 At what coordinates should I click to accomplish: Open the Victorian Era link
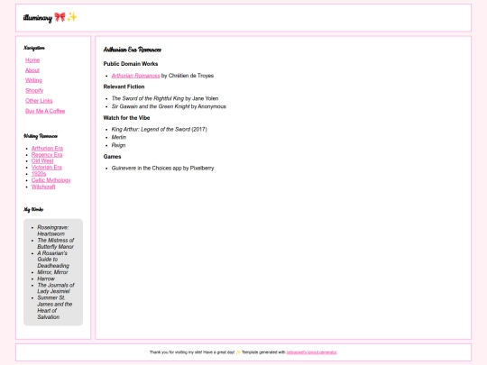coord(47,168)
